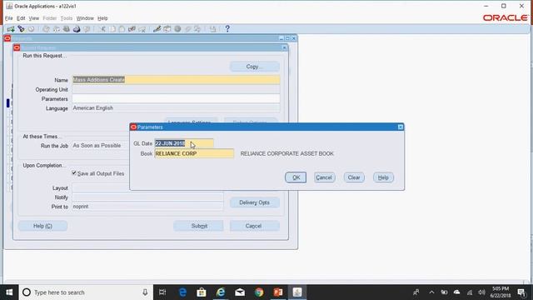The image size is (533, 300).
Task: Open Microsoft Edge from the taskbar
Action: click(182, 292)
